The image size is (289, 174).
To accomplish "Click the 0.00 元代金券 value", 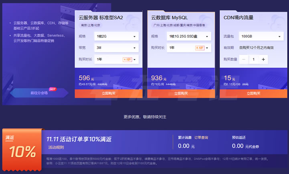I will coord(245,146).
